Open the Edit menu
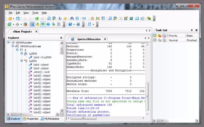 [x=18, y=13]
